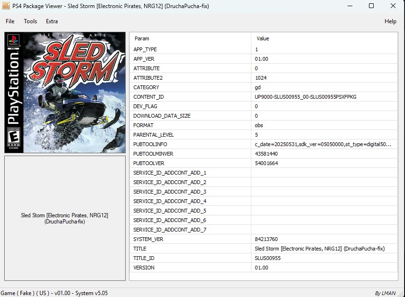
Task: Click the 84213760 system version value
Action: pyautogui.click(x=267, y=239)
